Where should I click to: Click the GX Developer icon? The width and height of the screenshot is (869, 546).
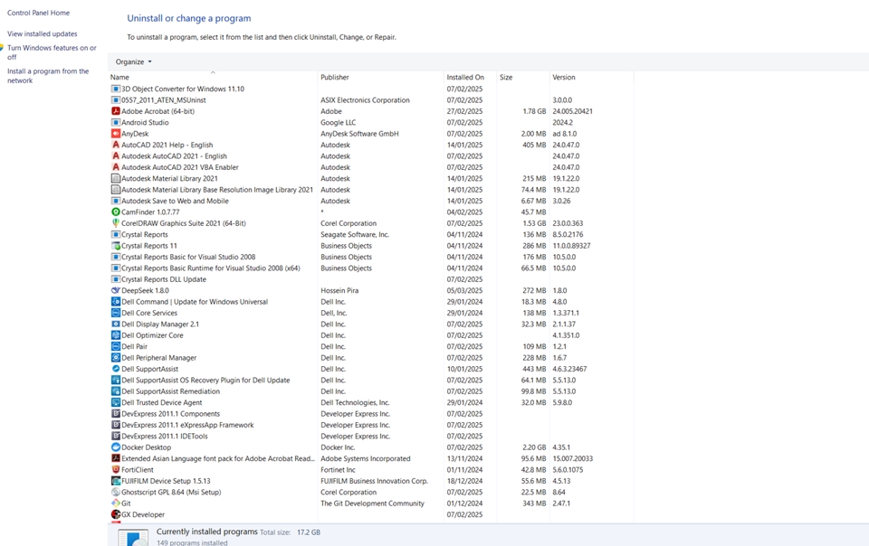click(116, 514)
